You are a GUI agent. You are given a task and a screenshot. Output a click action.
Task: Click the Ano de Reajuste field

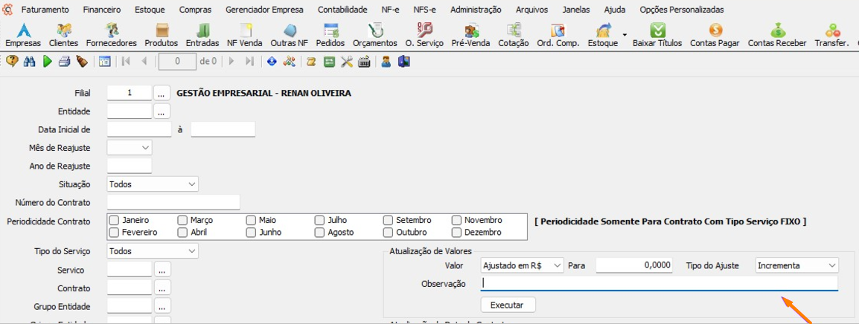(x=130, y=166)
